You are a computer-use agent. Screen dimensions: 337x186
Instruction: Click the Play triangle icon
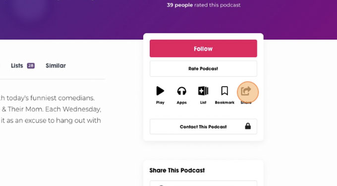[x=160, y=91]
